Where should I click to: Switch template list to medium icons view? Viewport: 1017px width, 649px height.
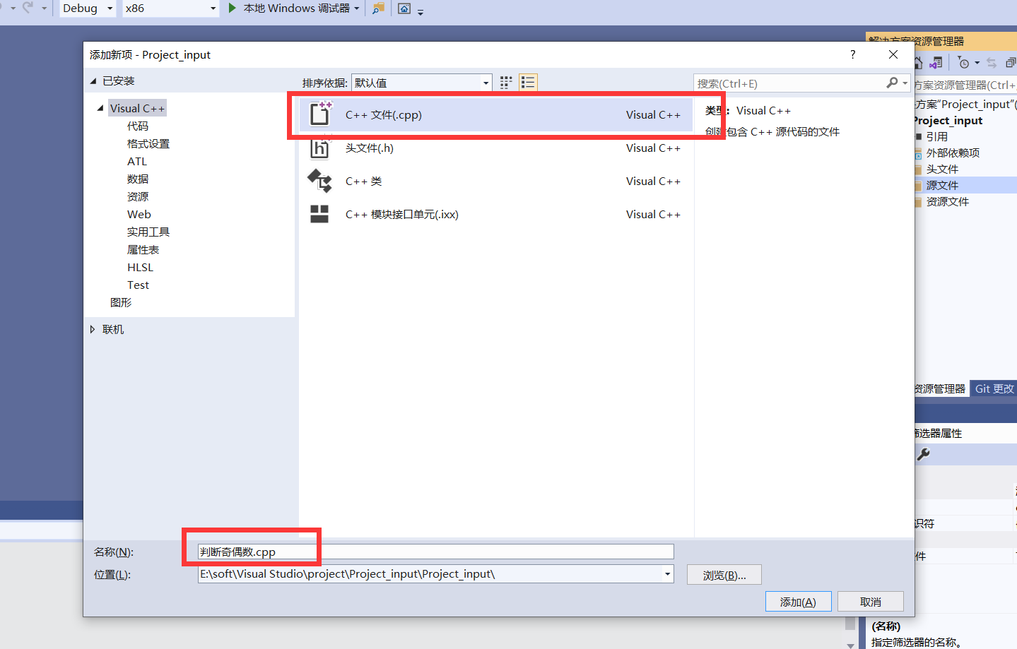coord(506,83)
